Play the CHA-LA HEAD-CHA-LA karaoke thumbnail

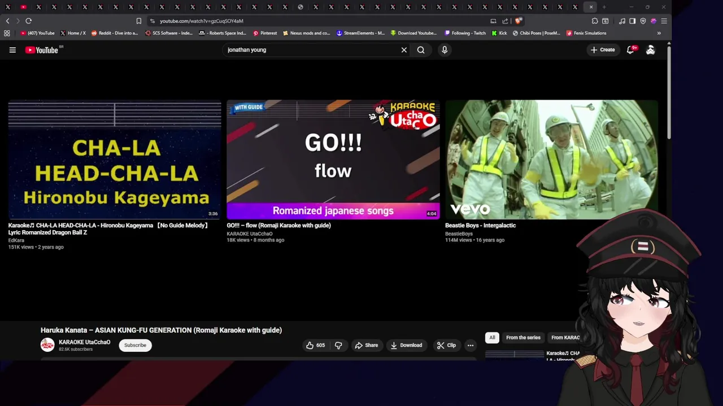click(x=115, y=160)
